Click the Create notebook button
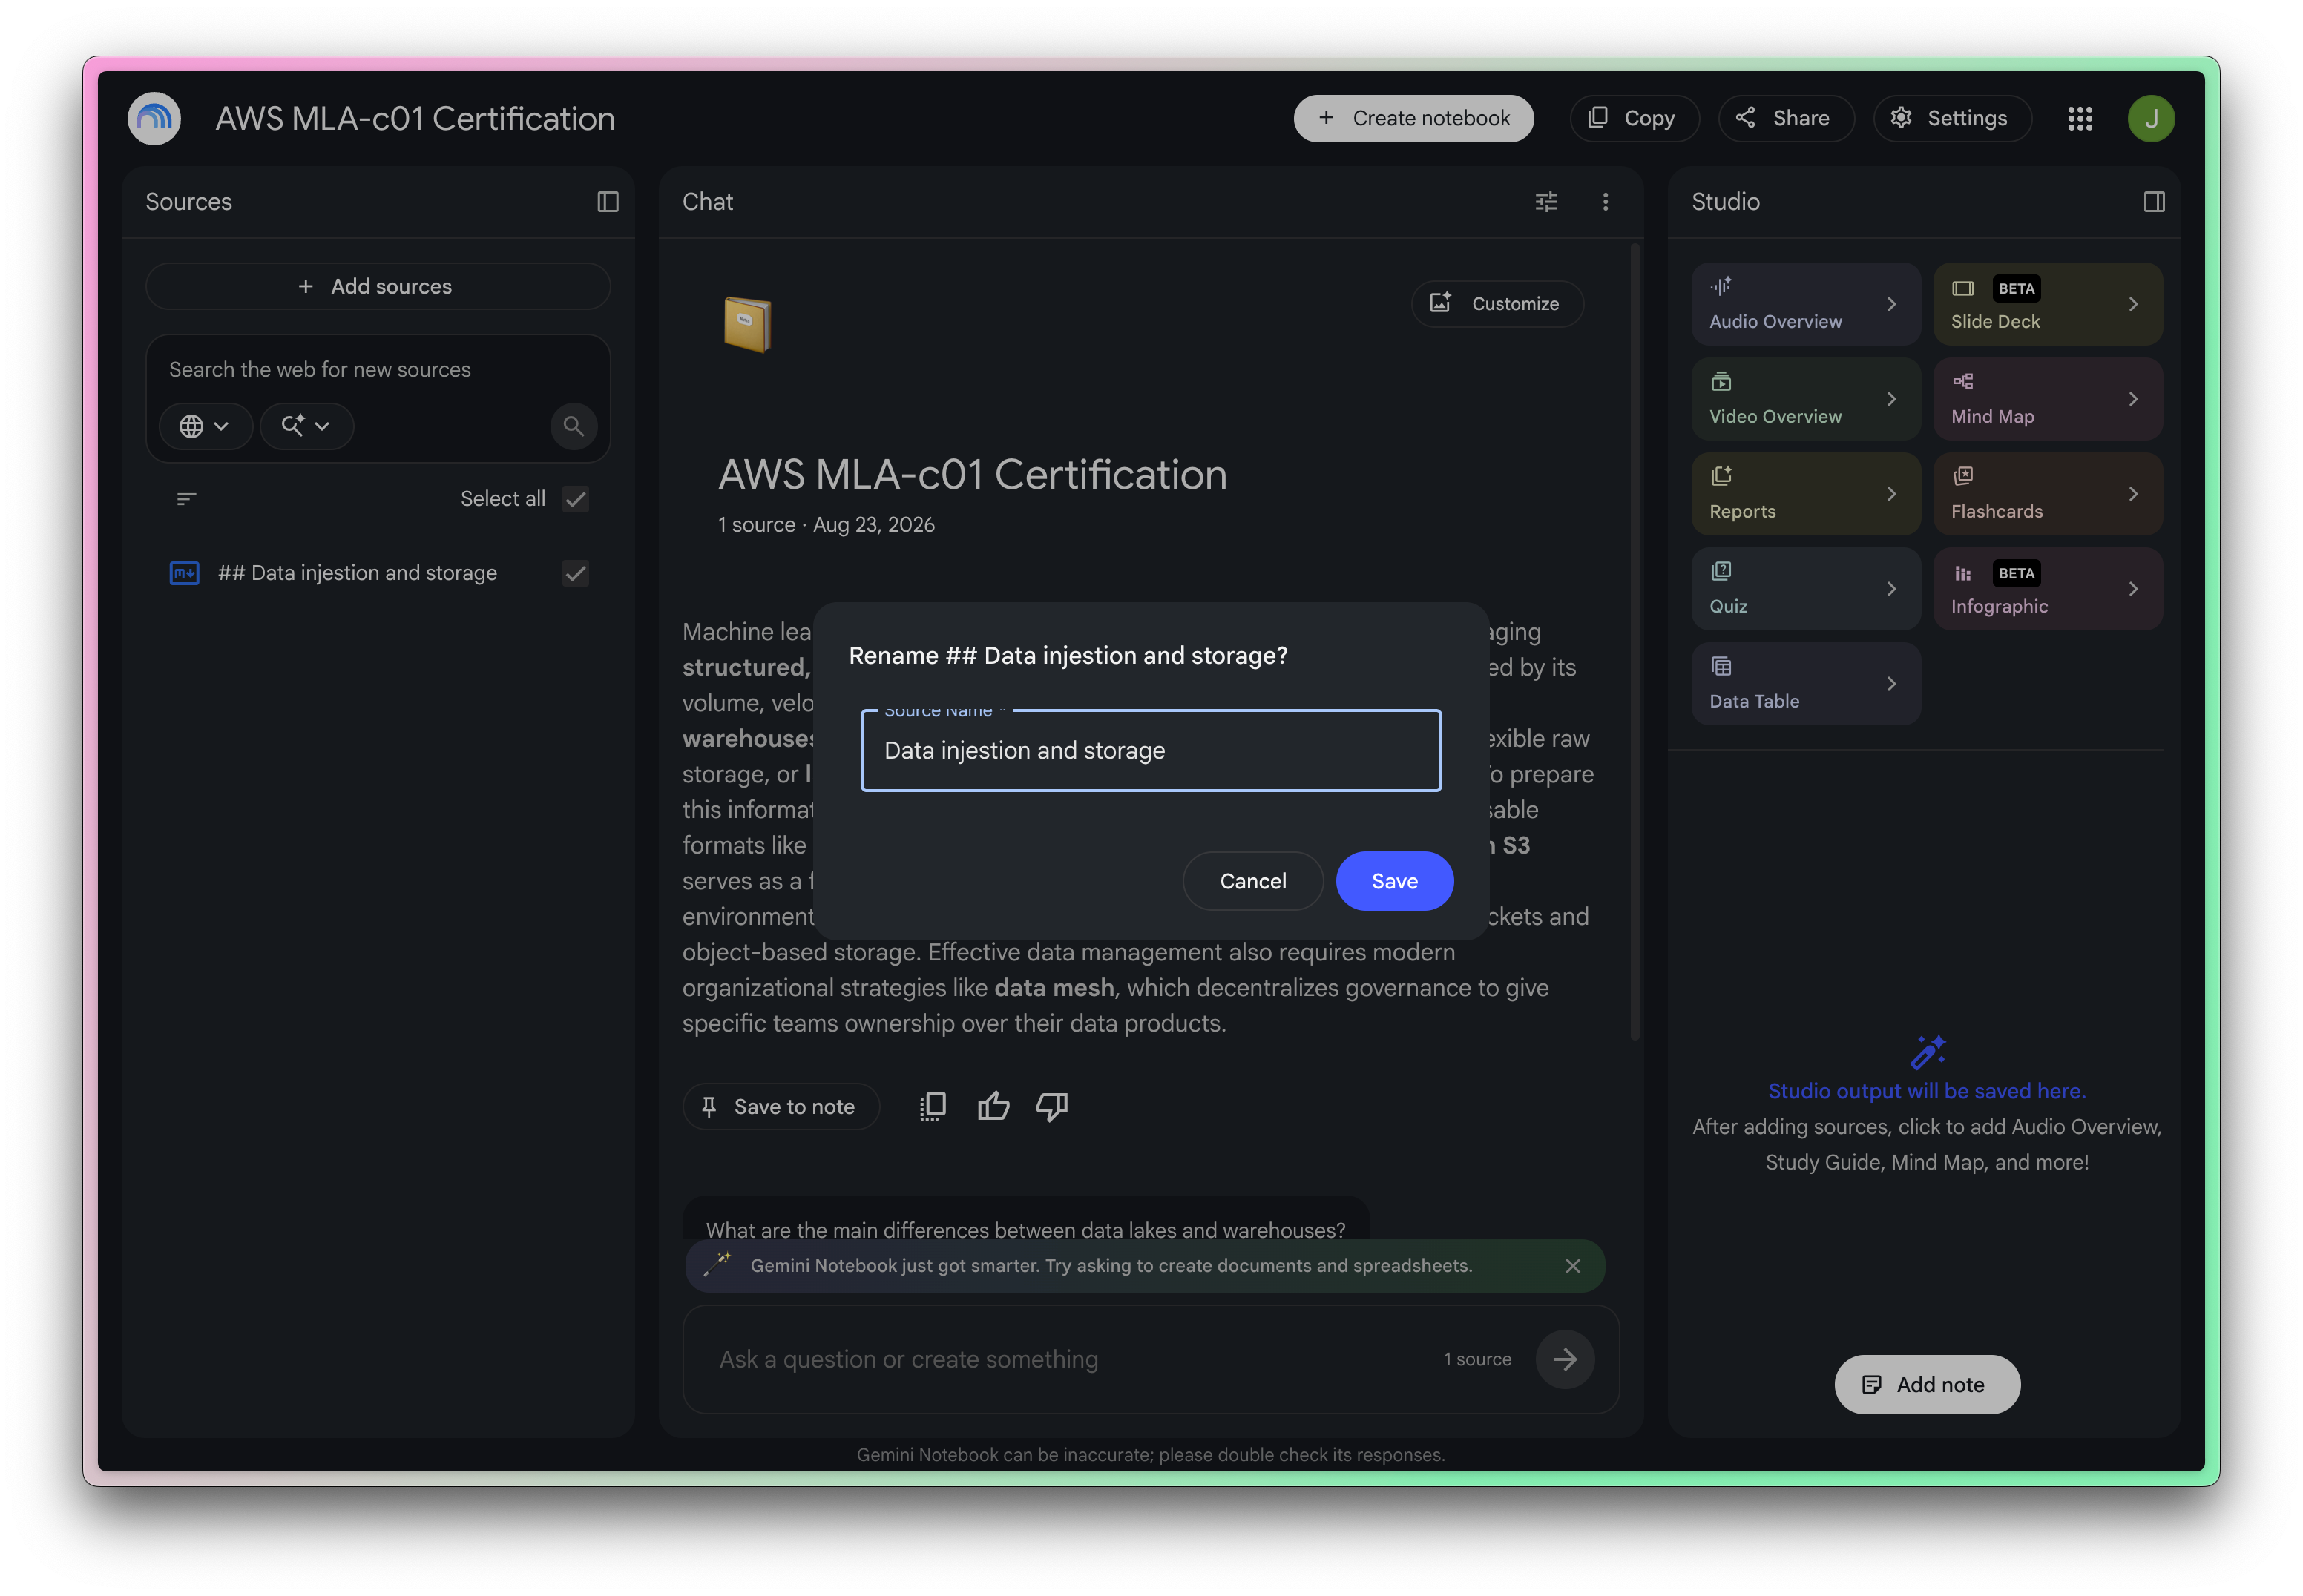Image resolution: width=2303 pixels, height=1596 pixels. 1413,119
